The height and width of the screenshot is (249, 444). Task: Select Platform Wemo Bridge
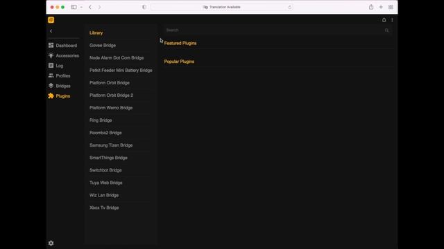[x=111, y=108]
